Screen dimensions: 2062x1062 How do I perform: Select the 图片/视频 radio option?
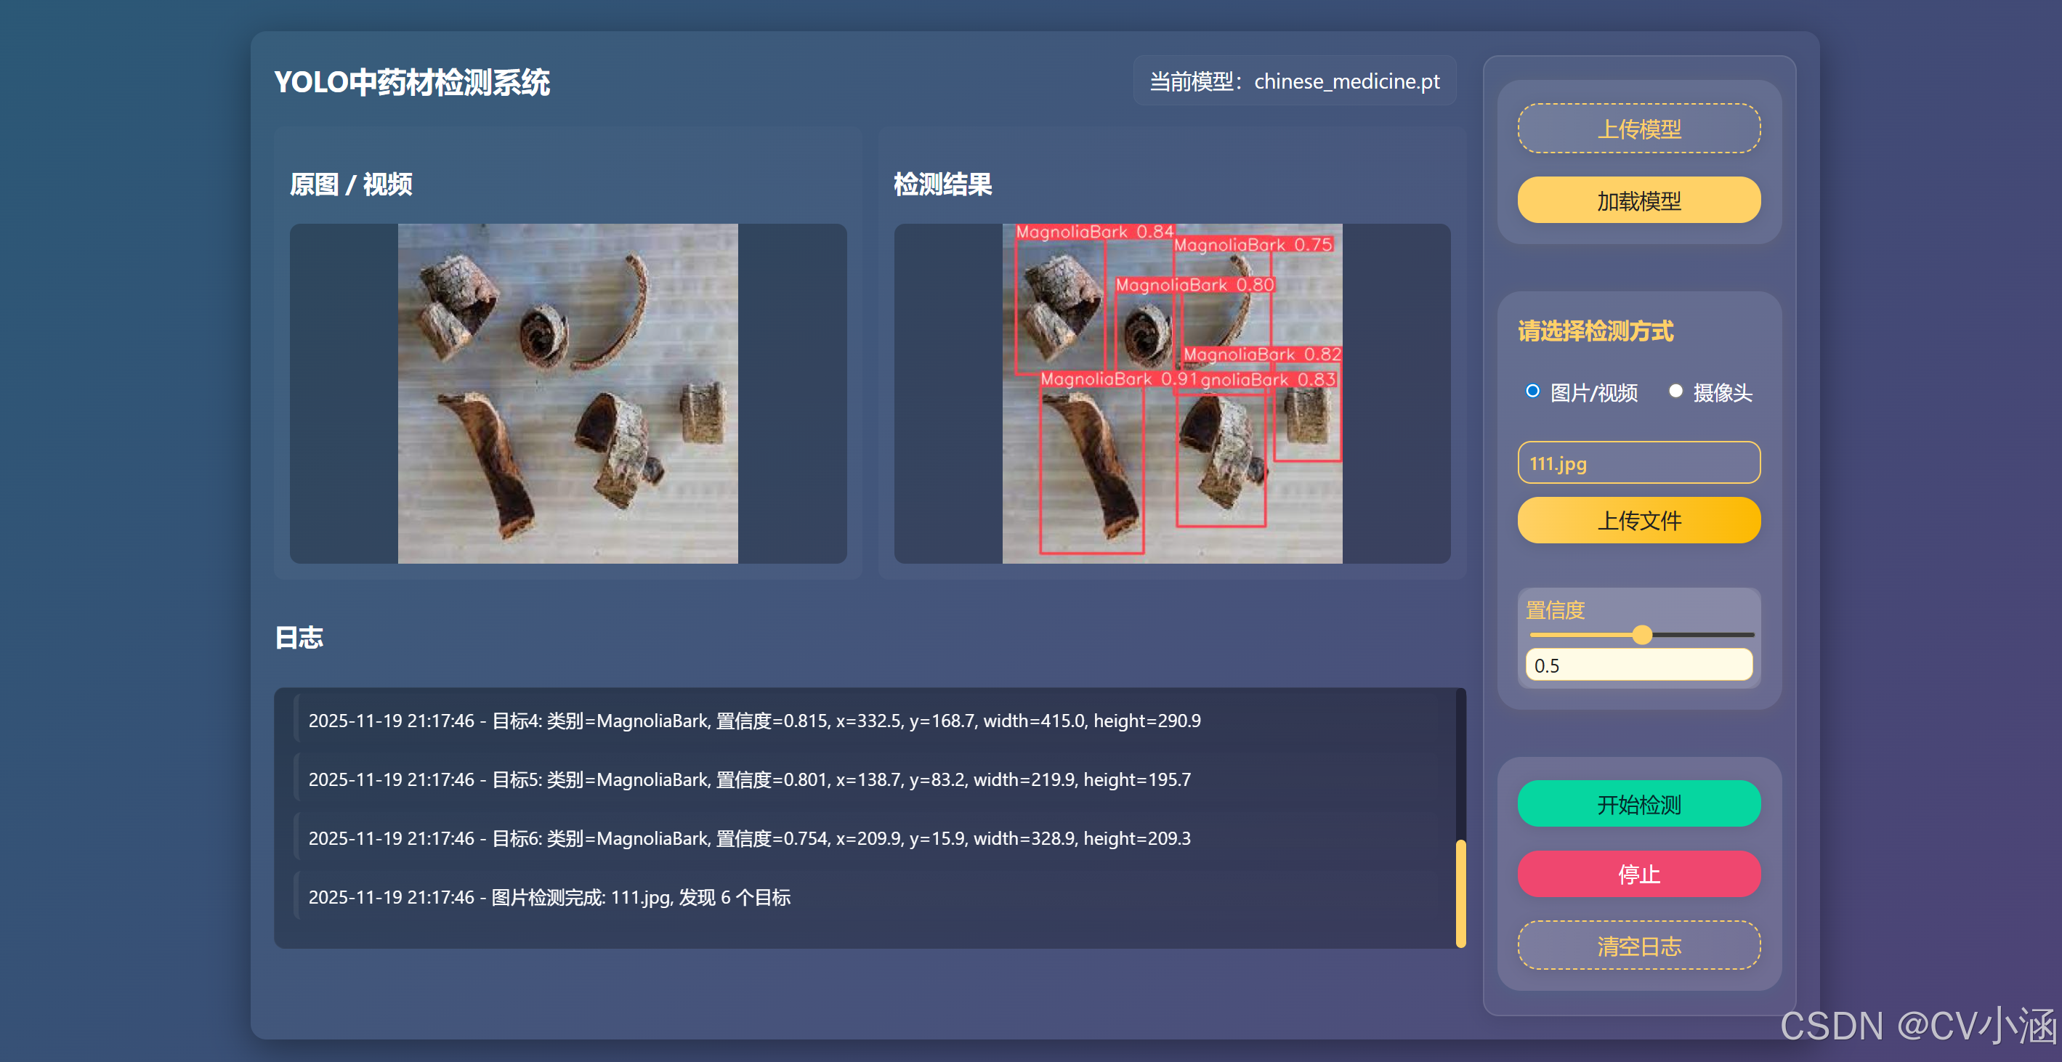pos(1532,392)
